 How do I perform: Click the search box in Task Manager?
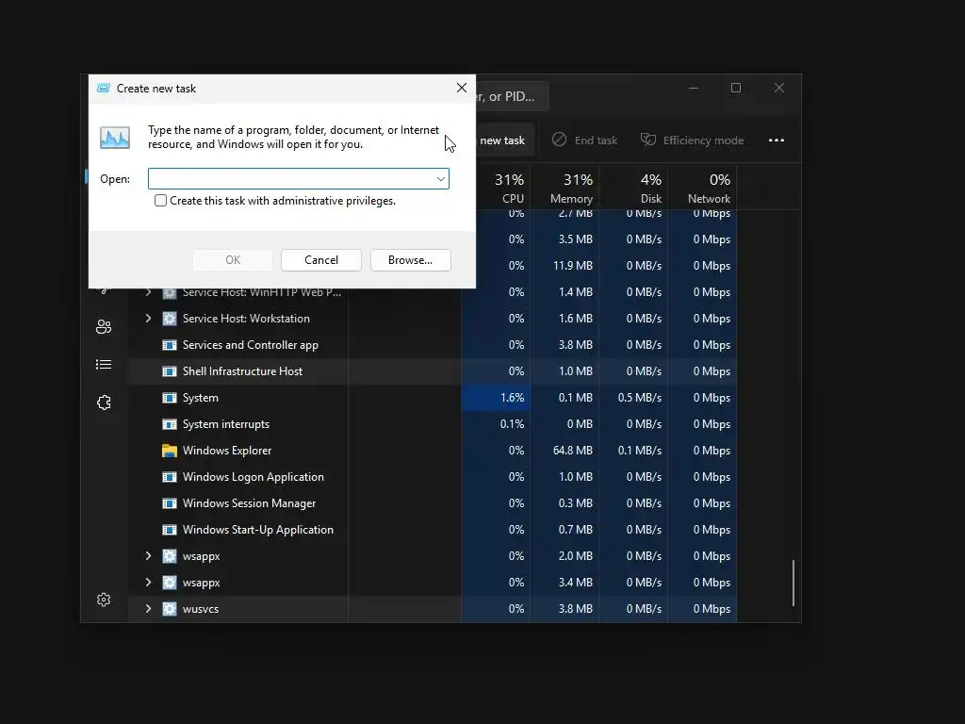point(512,97)
